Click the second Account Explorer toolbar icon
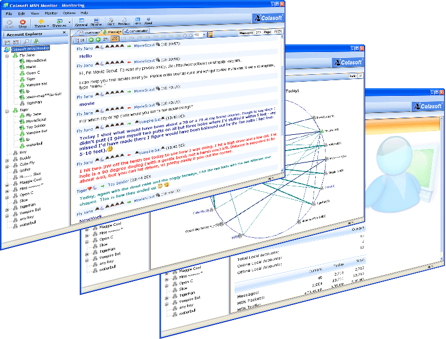The height and width of the screenshot is (339, 446). [16, 42]
